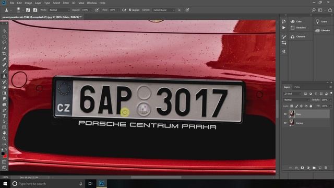Select the Pen tool
The height and width of the screenshot is (188, 334).
click(4, 110)
